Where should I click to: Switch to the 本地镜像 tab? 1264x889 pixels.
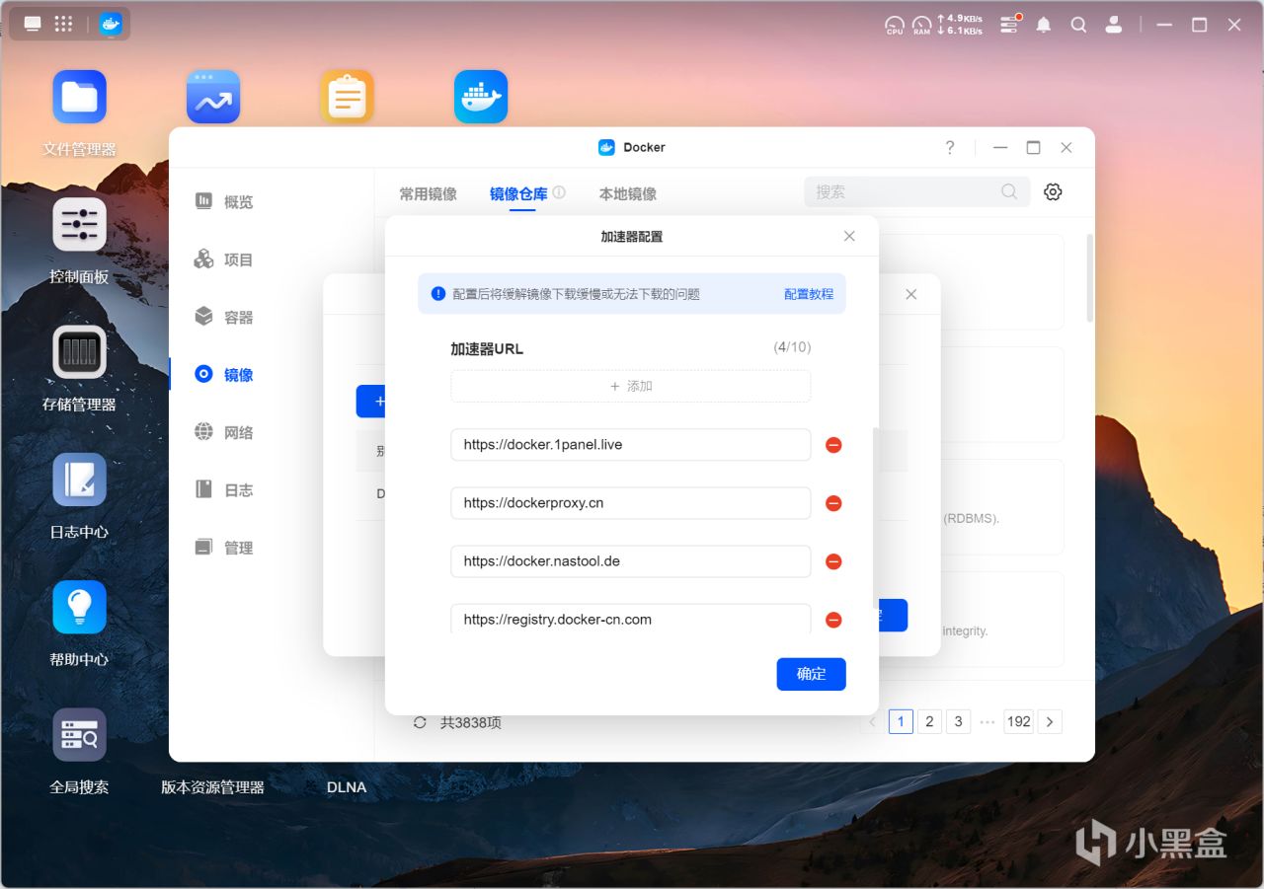click(628, 193)
